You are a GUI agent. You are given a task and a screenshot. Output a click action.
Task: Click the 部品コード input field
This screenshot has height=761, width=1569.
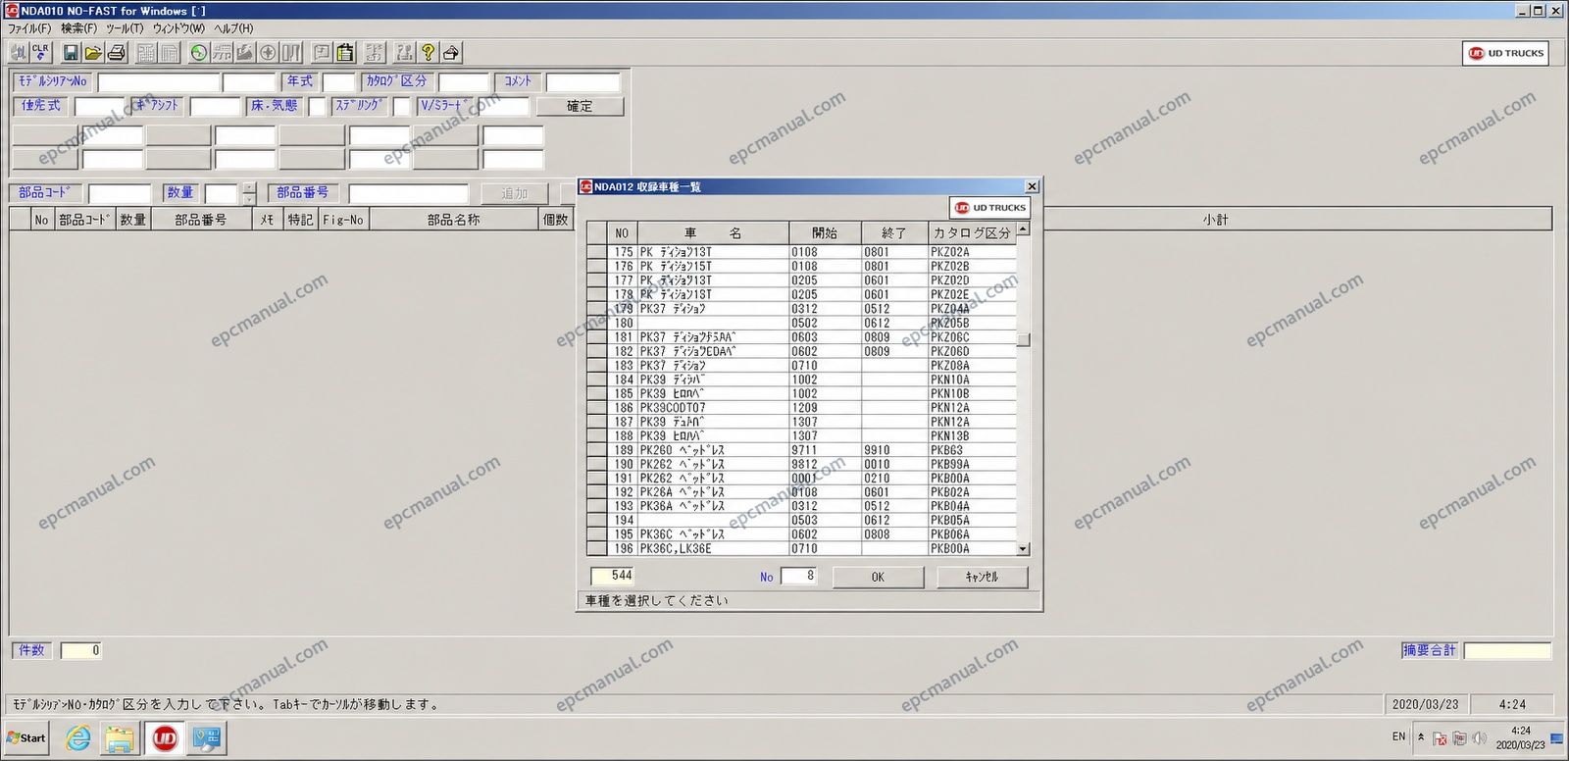(120, 193)
